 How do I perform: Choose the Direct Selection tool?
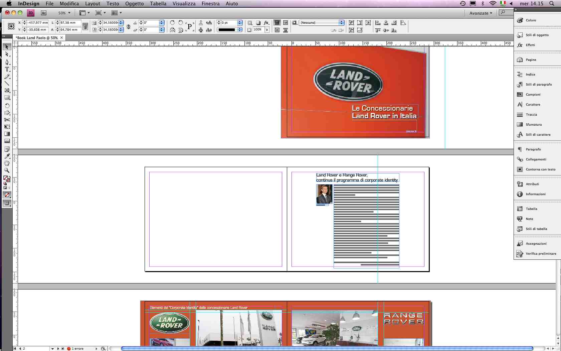coord(7,54)
